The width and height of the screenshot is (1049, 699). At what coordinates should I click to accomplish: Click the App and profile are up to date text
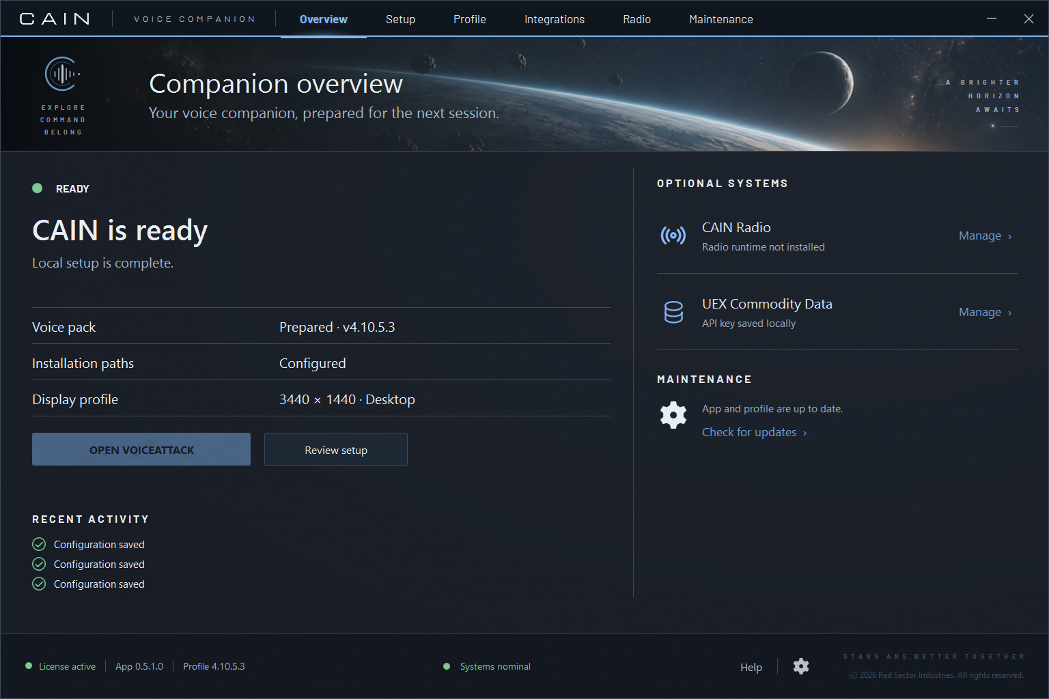coord(772,409)
